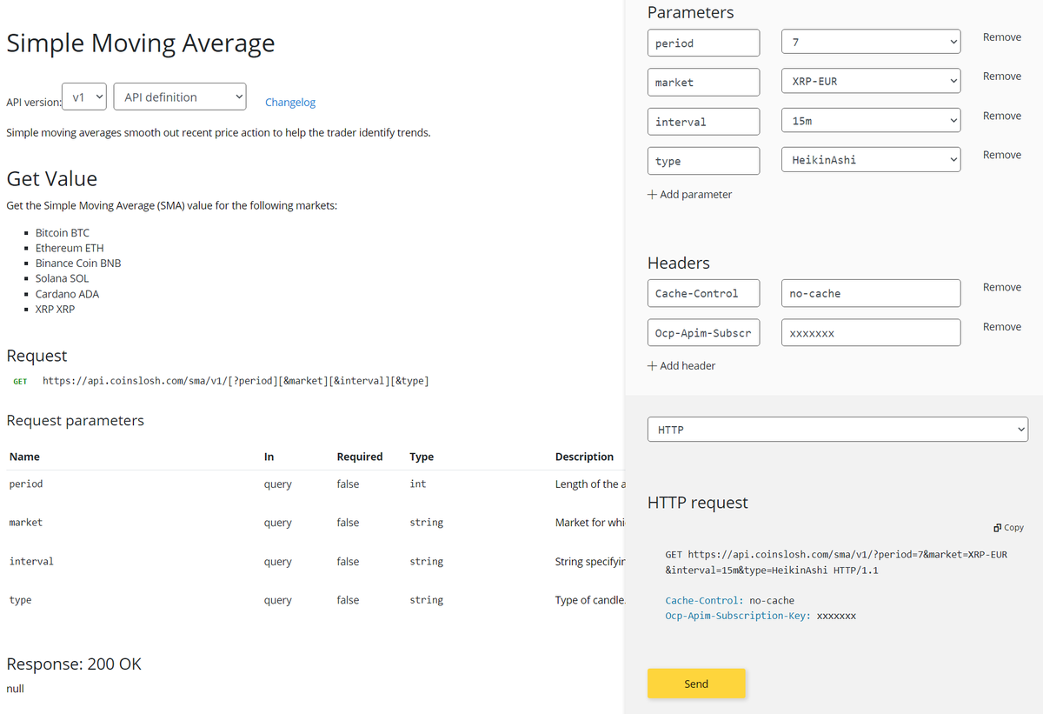Click the Ocp-Apim-Subscription-Key line in HTTP request
The image size is (1043, 714).
761,616
